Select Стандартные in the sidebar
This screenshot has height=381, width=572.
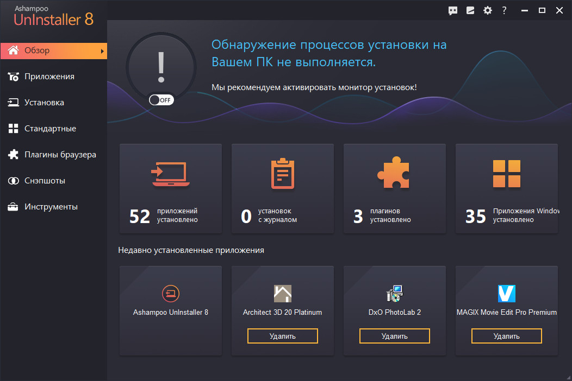pos(50,129)
